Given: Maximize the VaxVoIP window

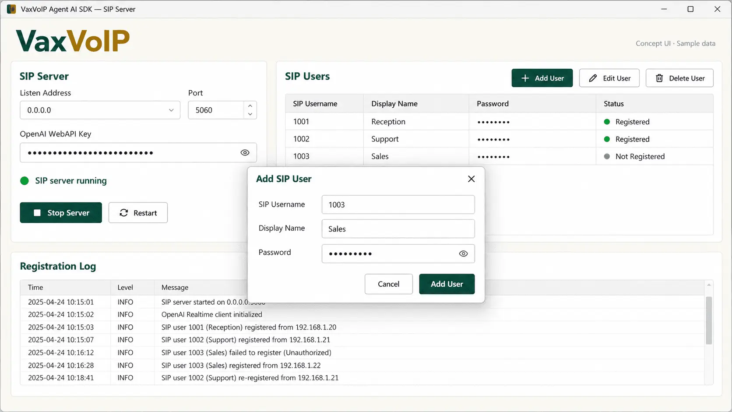Looking at the screenshot, I should tap(690, 9).
